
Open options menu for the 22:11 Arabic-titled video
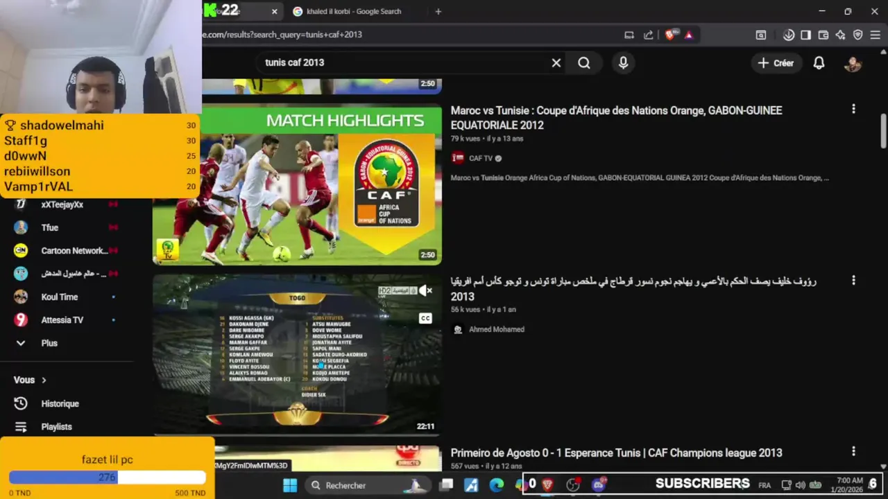pos(853,280)
